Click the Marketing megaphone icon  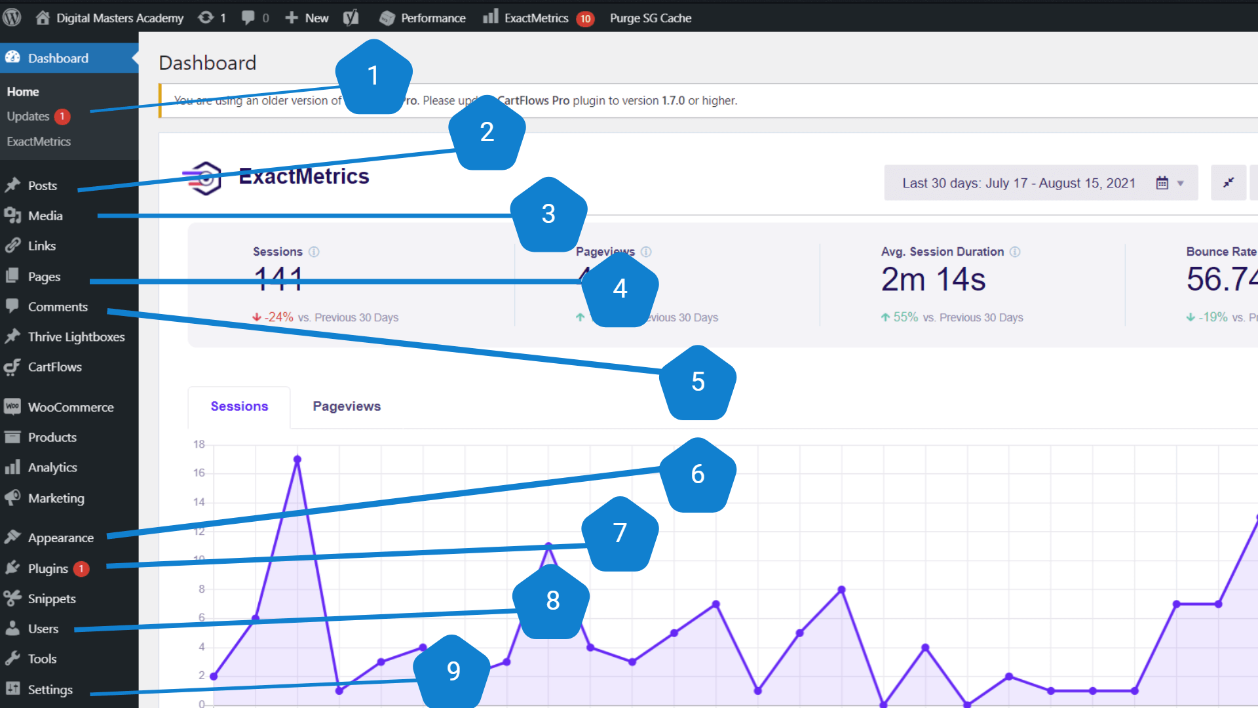12,498
